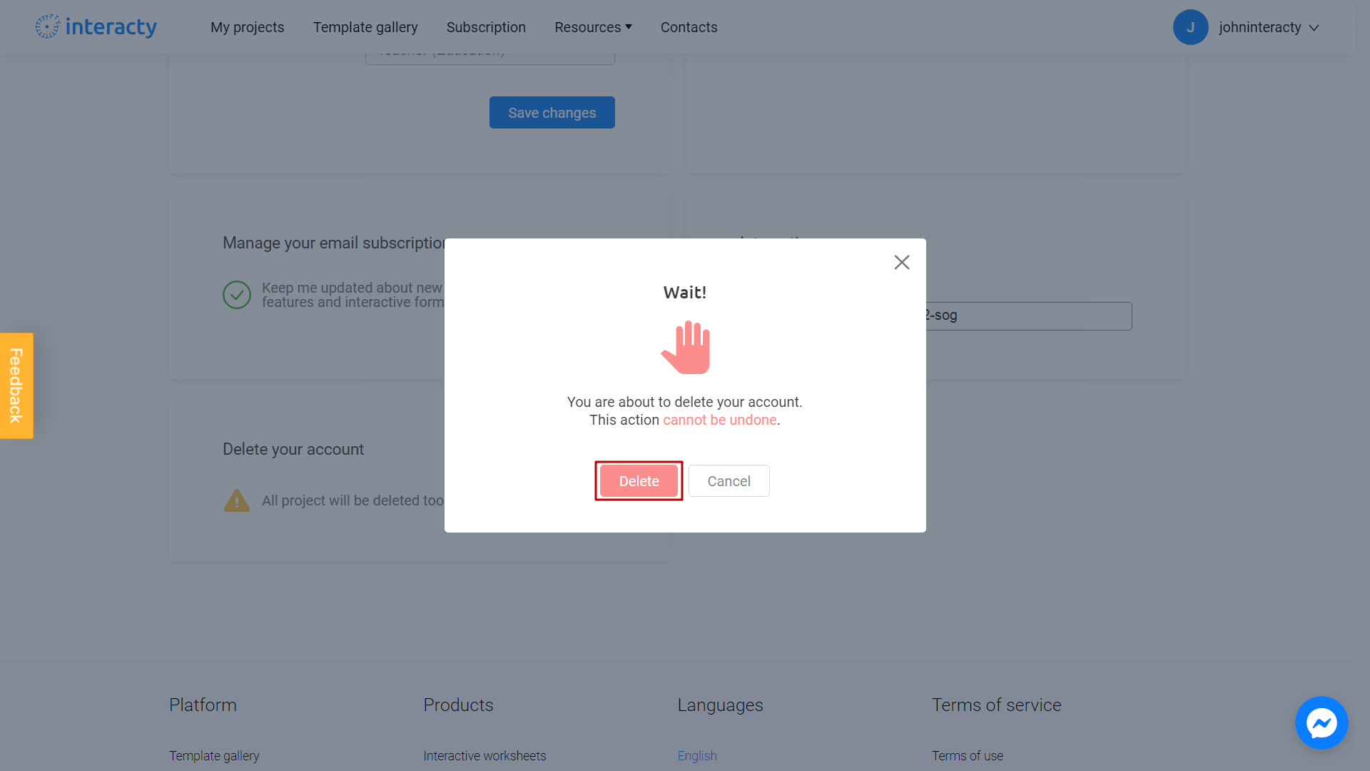
Task: Dismiss the warning dialog with the X
Action: (902, 262)
